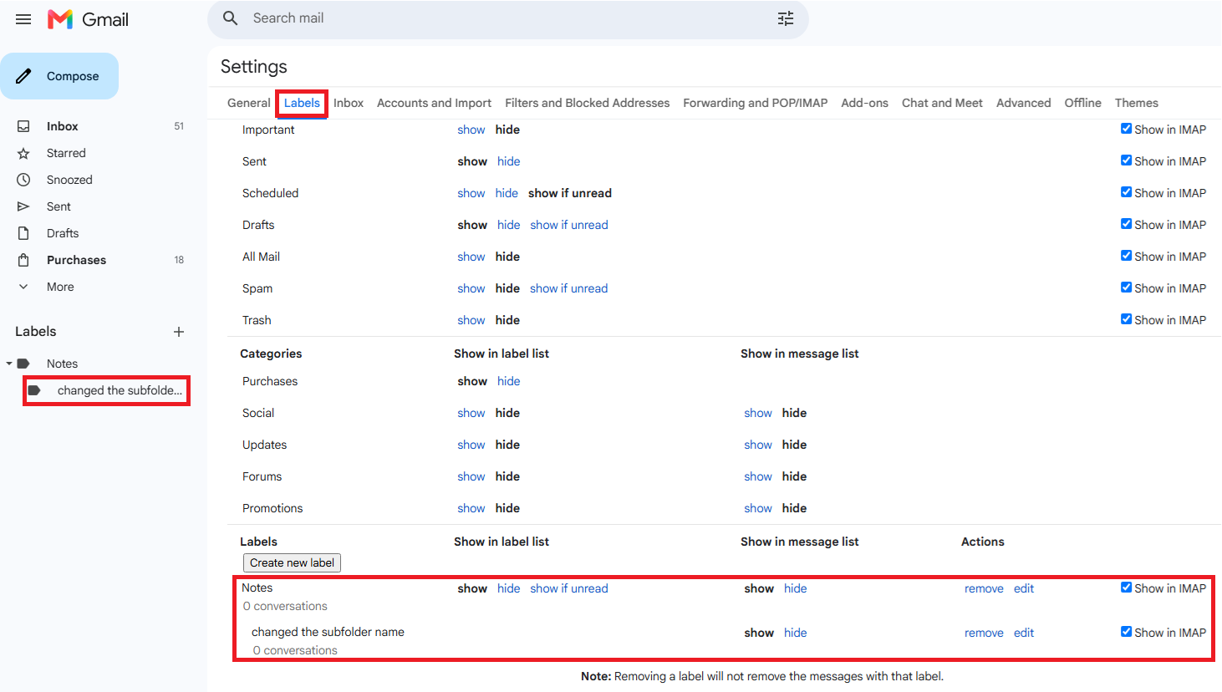Click plus icon to create new label

[x=179, y=332]
